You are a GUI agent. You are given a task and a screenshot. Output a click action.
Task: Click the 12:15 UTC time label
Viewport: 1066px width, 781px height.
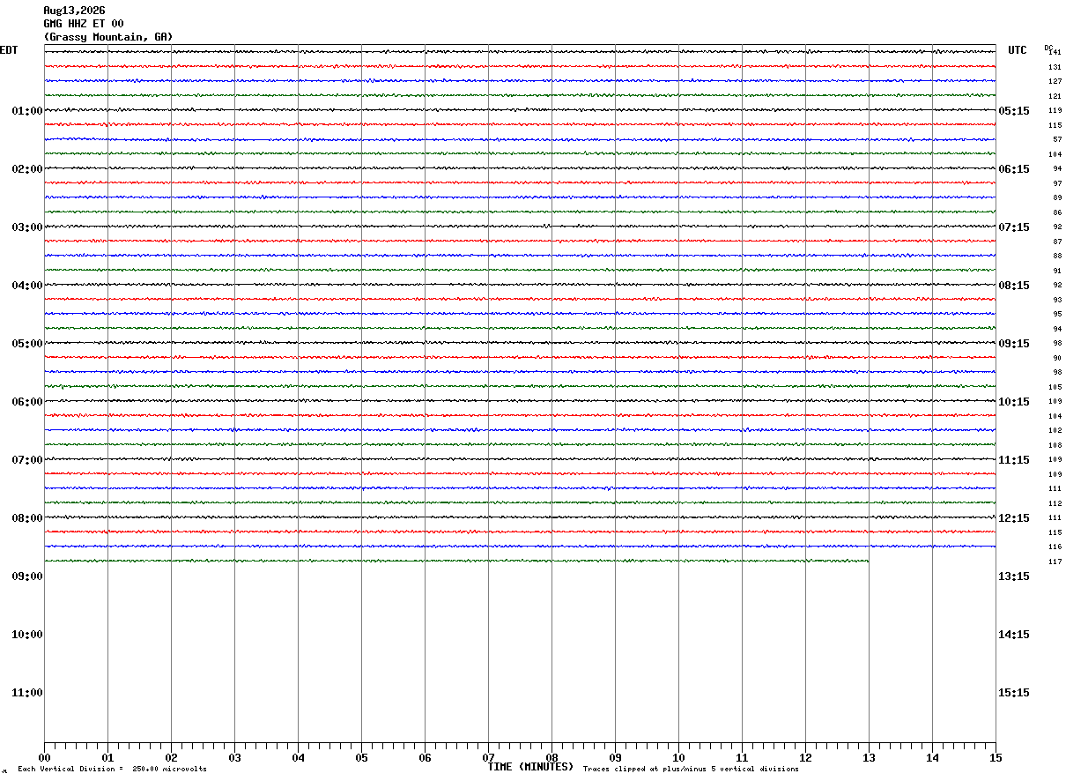click(1013, 518)
